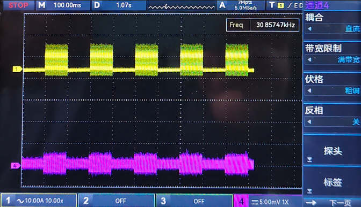Select the yellow channel 1 ground marker
This screenshot has height=207, width=361.
tap(17, 69)
